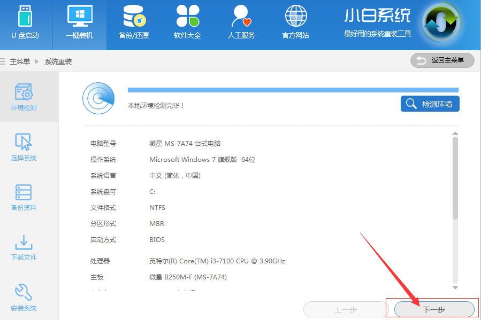This screenshot has width=481, height=320.
Task: Click the scrollbar up arrow
Action: (x=455, y=133)
